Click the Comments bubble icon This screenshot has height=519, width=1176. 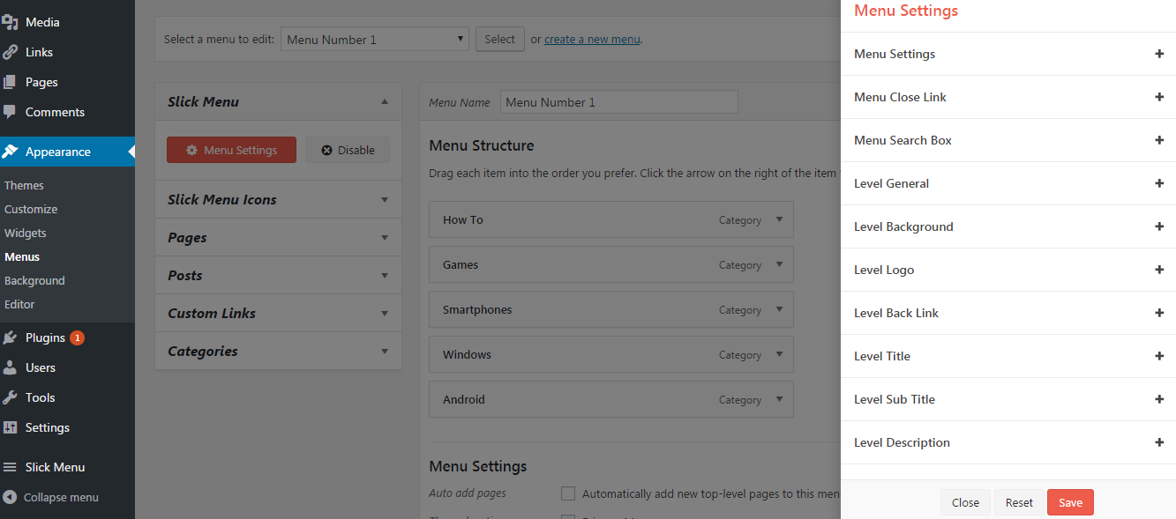pos(10,112)
